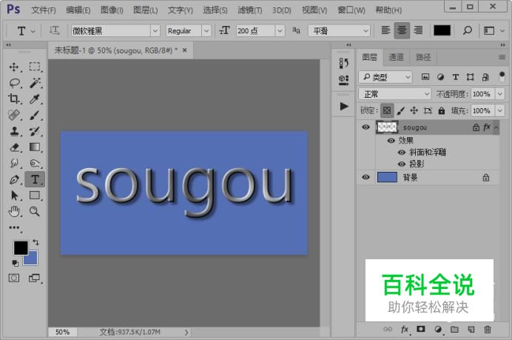
Task: Select the Hand tool
Action: click(x=14, y=212)
